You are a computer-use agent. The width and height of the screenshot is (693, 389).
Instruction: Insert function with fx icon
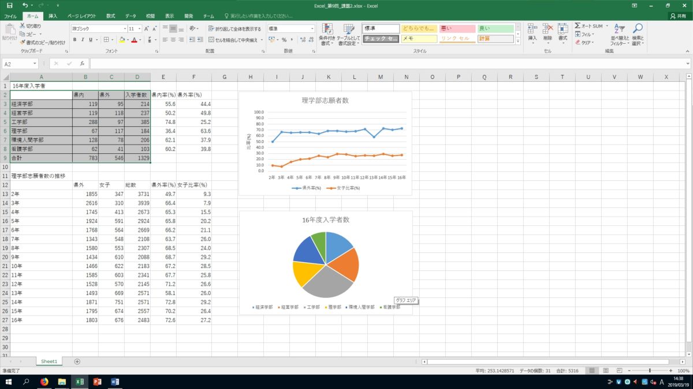click(x=82, y=63)
